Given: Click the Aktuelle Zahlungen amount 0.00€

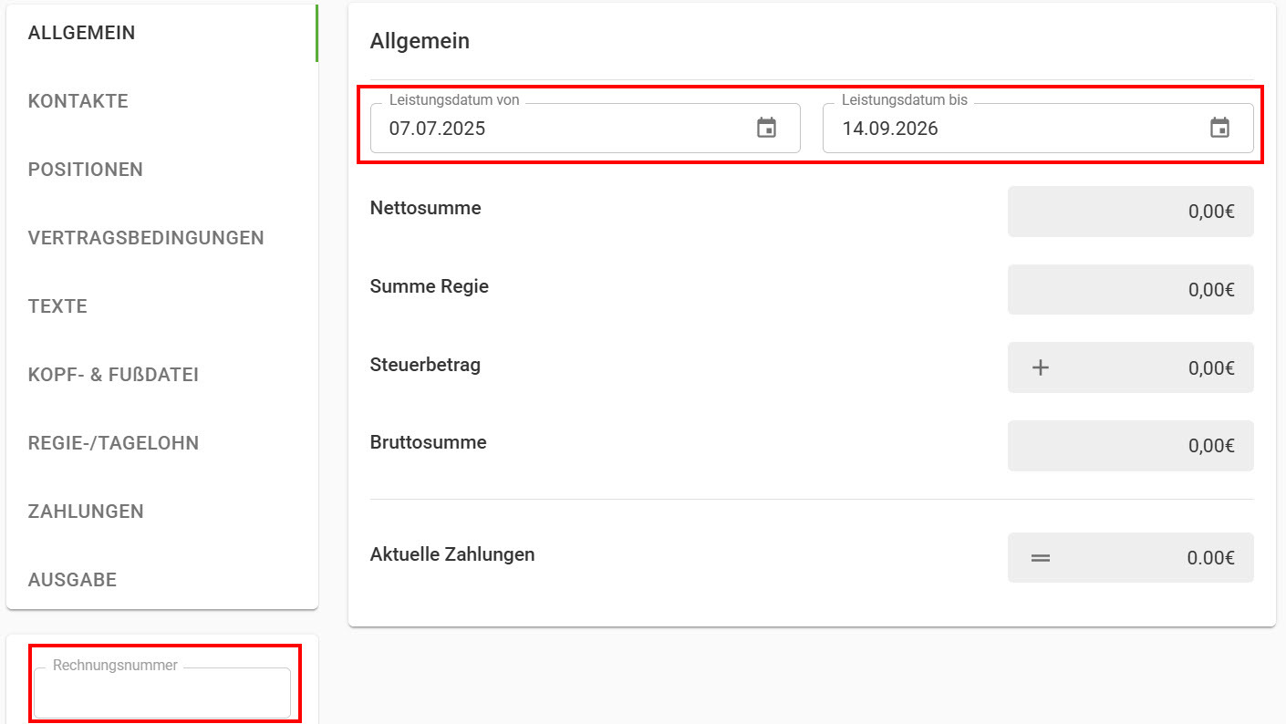Looking at the screenshot, I should [x=1211, y=558].
